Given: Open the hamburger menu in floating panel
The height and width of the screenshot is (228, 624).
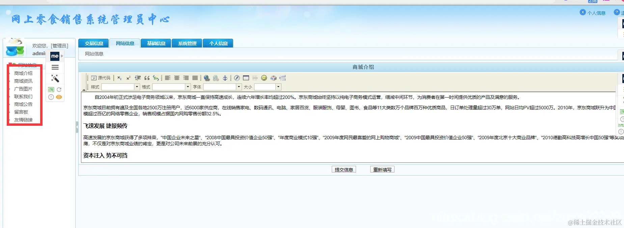Looking at the screenshot, I should pos(55,67).
